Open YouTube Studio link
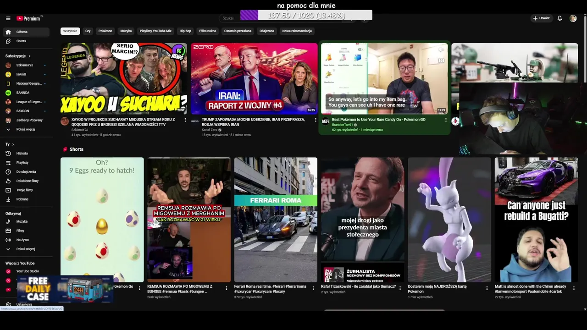587x330 pixels. tap(26, 271)
